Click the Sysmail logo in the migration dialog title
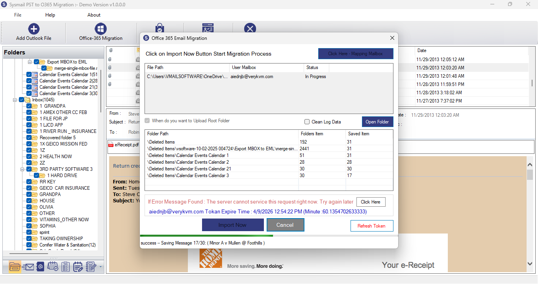The width and height of the screenshot is (538, 284). click(146, 38)
